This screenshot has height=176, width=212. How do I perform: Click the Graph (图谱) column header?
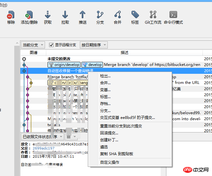tap(33, 52)
